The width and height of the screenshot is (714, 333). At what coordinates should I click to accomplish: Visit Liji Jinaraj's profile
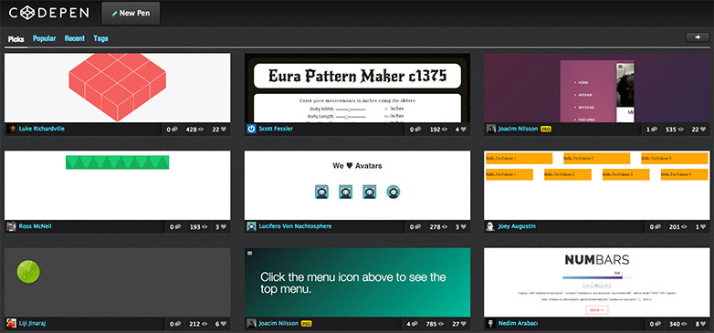[x=32, y=324]
